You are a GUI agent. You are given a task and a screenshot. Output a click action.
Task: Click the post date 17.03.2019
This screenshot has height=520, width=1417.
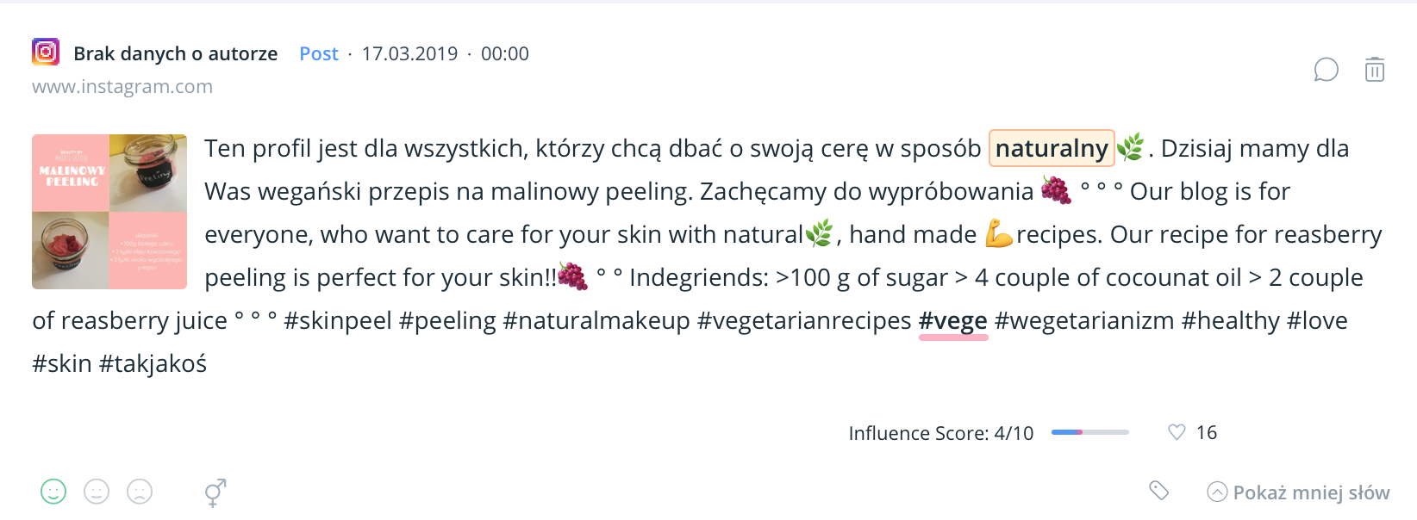tap(409, 53)
